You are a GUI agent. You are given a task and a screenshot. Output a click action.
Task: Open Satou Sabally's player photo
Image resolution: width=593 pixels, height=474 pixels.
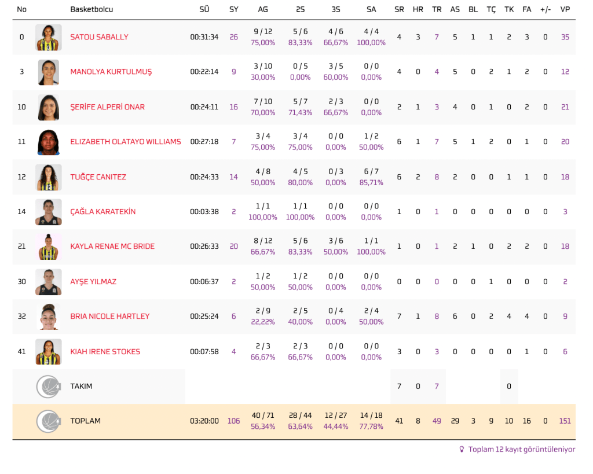pyautogui.click(x=49, y=37)
